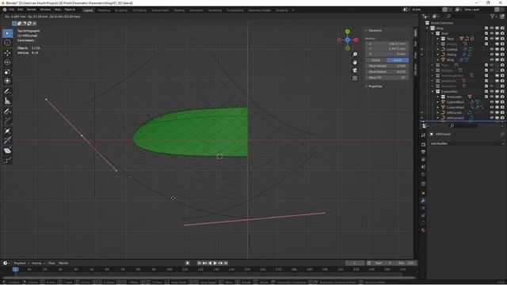Viewport: 507px width, 285px height.
Task: Select the Select Box tool
Action: coord(7,33)
